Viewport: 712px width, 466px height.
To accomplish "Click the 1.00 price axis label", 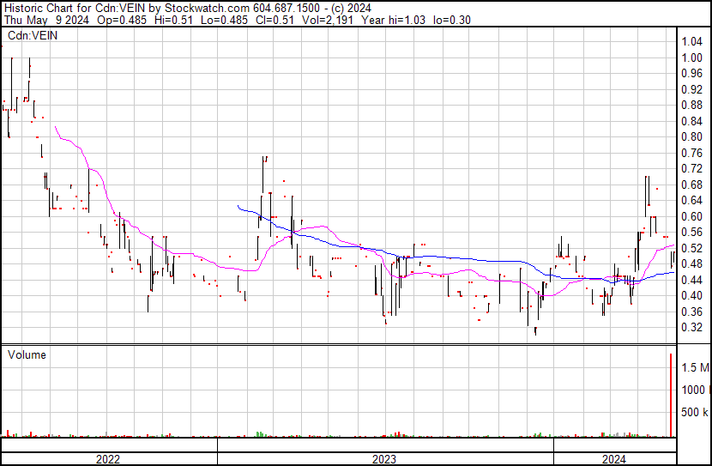I will coord(692,57).
